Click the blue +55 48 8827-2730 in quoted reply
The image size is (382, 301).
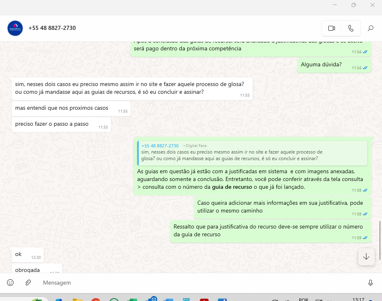click(x=160, y=146)
